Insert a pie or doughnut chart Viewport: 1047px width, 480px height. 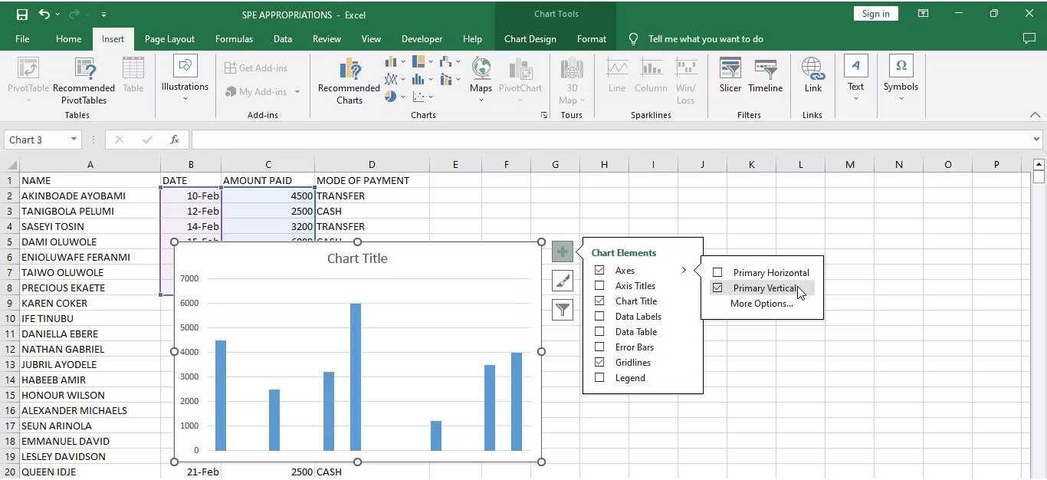[391, 97]
